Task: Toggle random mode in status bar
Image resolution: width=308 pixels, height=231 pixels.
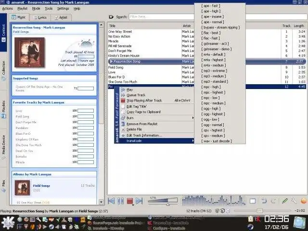Action: coord(217,211)
